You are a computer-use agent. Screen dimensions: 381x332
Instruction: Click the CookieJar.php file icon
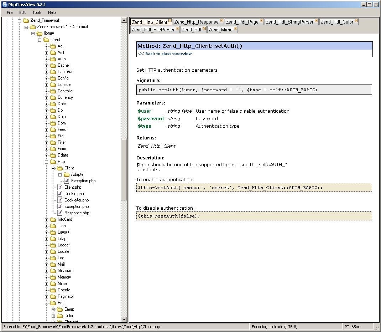point(60,200)
